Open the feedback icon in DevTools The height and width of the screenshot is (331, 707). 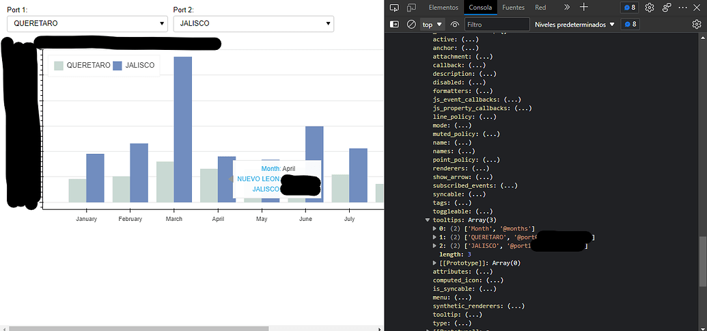[667, 8]
